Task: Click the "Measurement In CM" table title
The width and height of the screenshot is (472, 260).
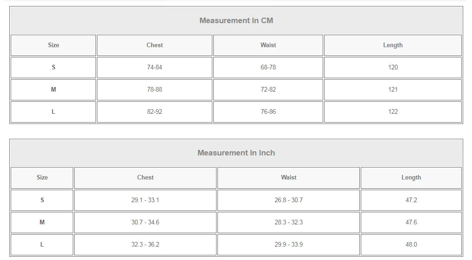Action: click(x=236, y=20)
